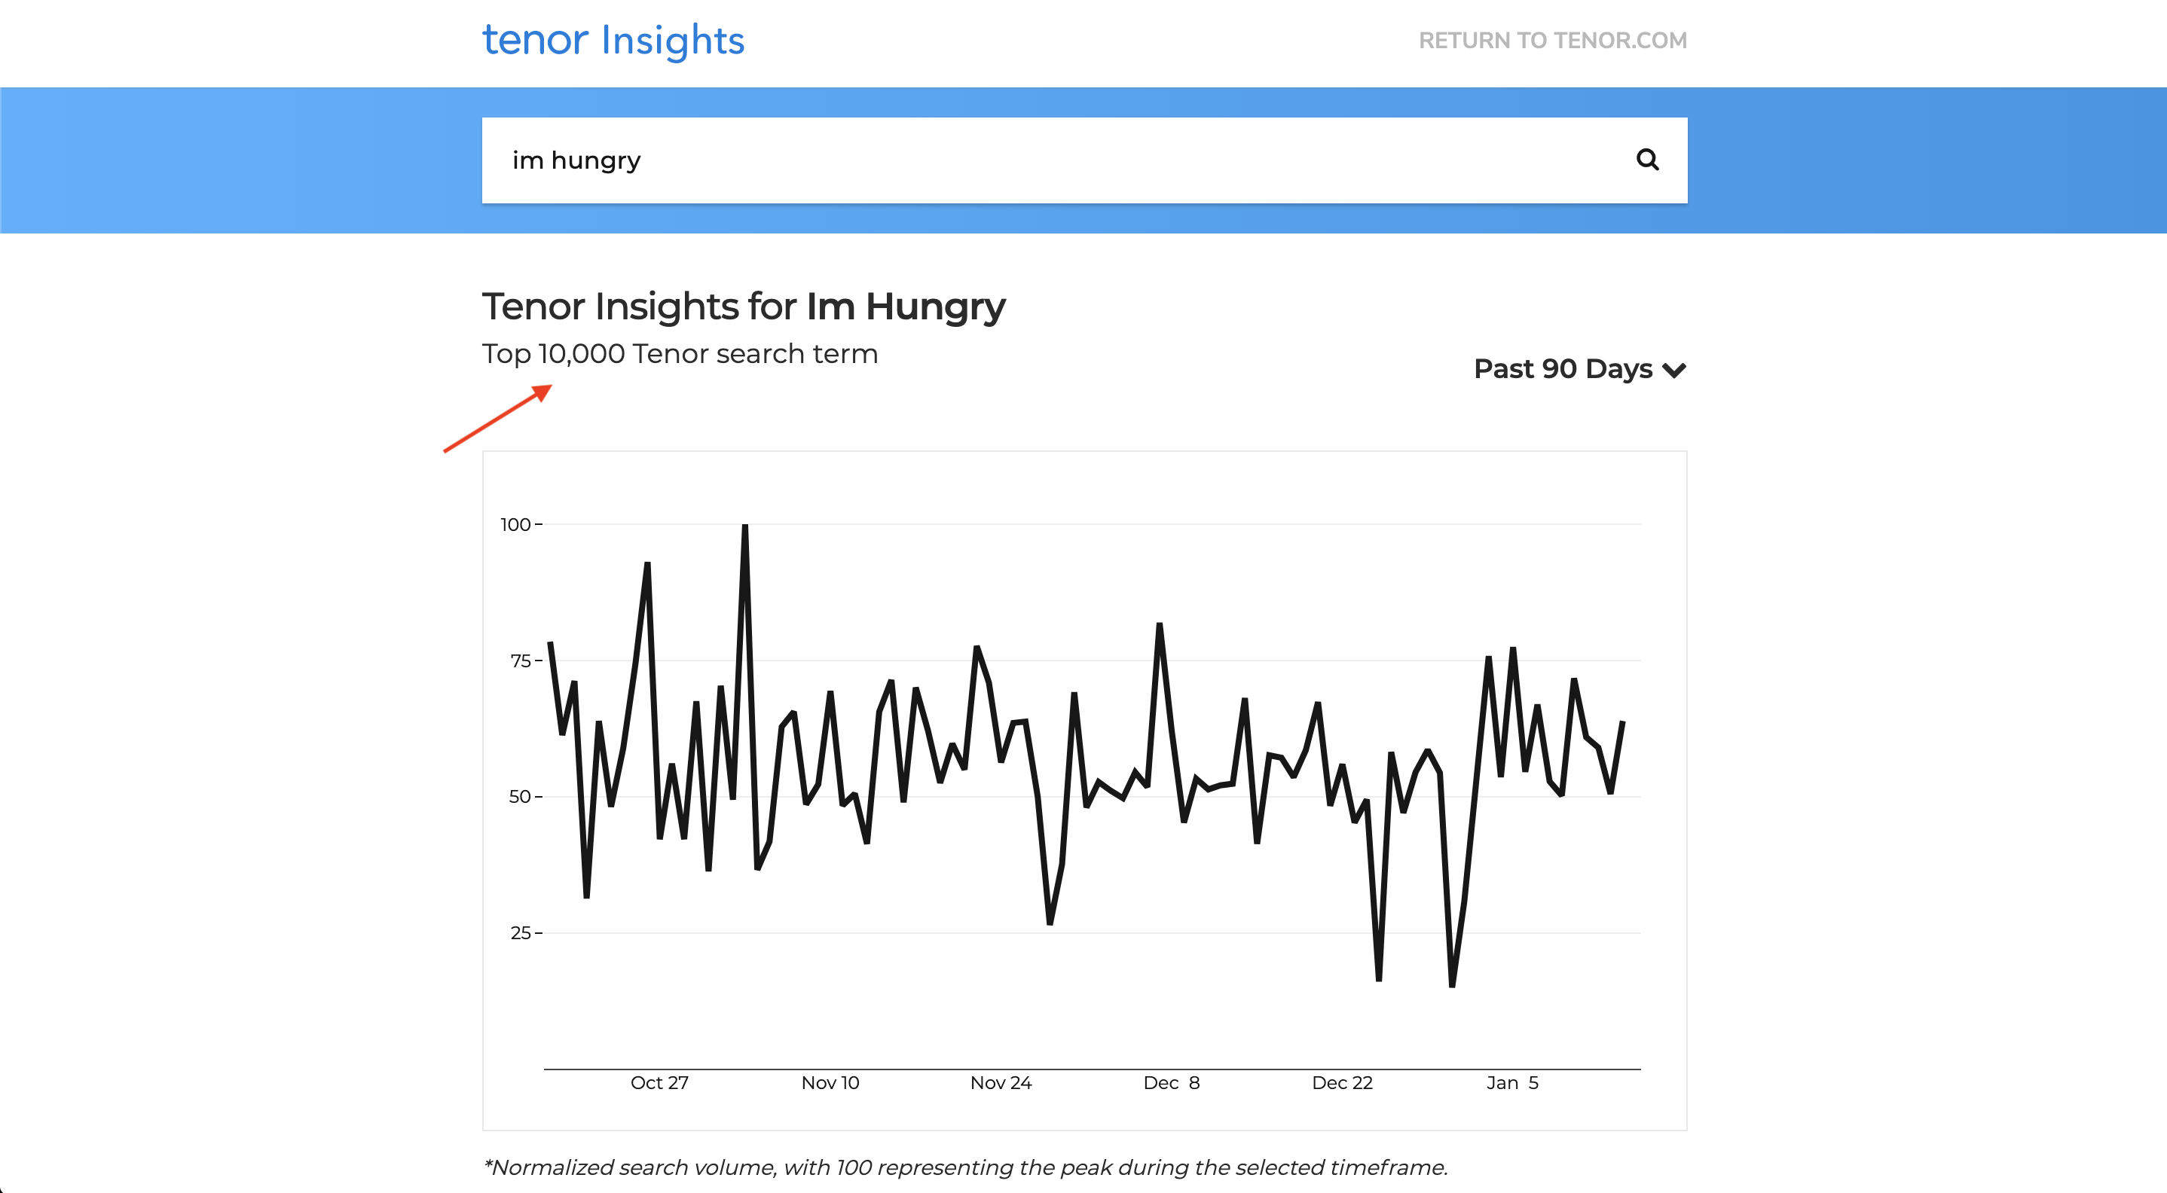Select the trend line at its peak of 100
The height and width of the screenshot is (1193, 2167).
744,525
